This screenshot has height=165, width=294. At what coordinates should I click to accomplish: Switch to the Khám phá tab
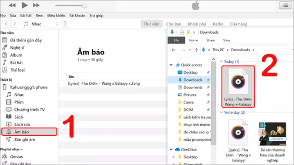coord(197,24)
